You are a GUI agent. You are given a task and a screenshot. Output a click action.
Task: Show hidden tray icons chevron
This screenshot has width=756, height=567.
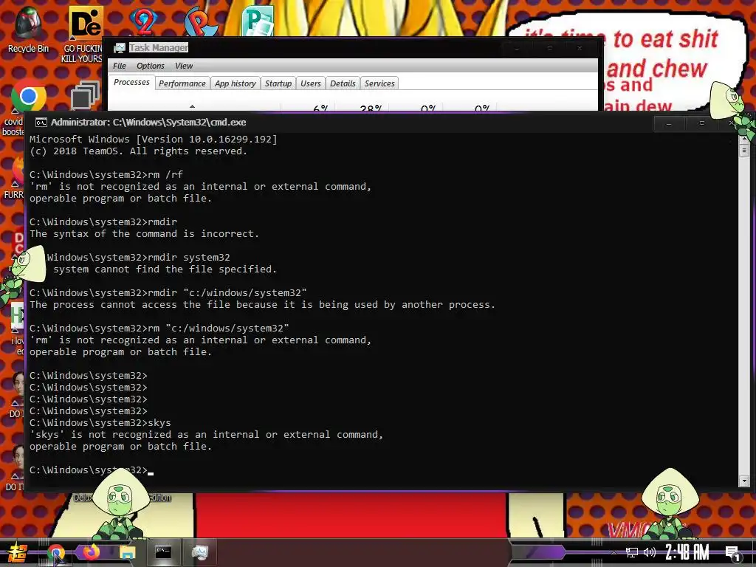point(614,552)
